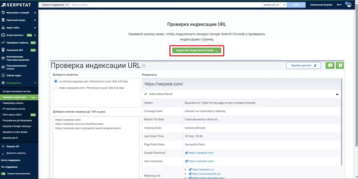
Task: Click info icon beside Проверка индексации URL heading
Action: click(144, 66)
